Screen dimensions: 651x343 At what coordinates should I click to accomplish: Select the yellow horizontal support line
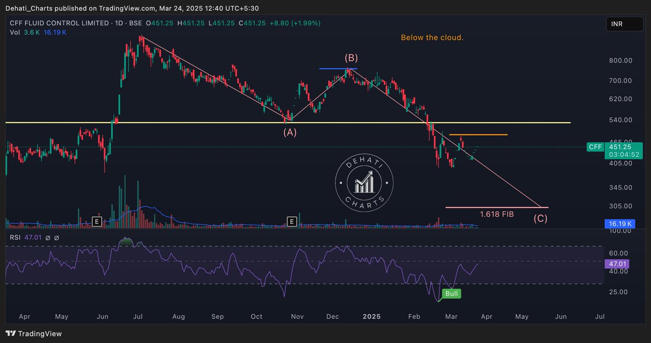(x=288, y=123)
